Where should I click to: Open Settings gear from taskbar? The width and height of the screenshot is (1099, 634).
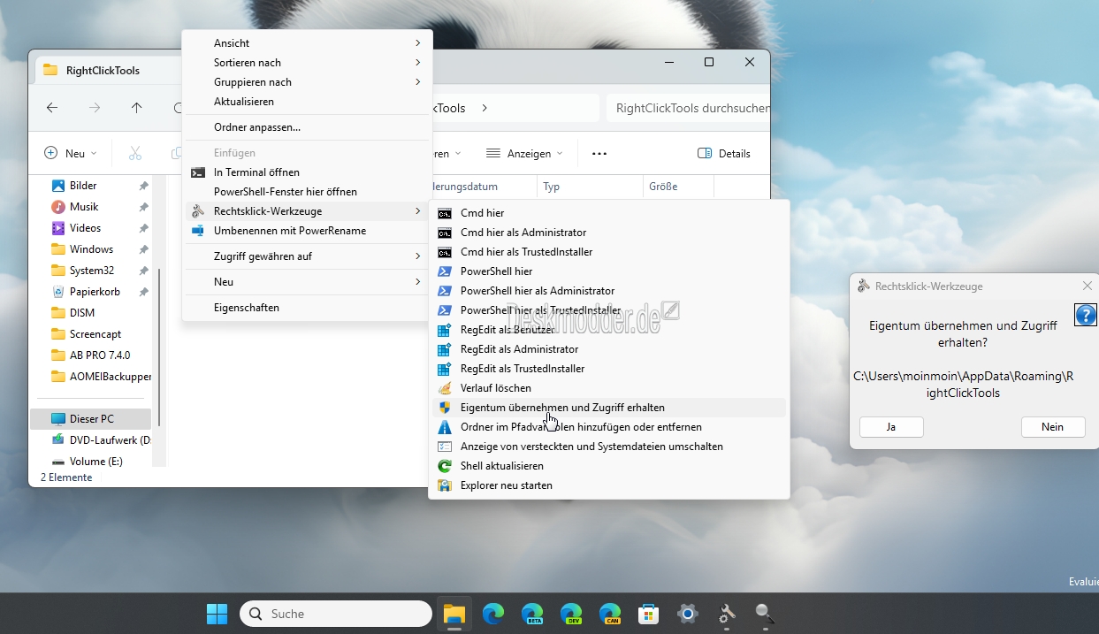[688, 614]
